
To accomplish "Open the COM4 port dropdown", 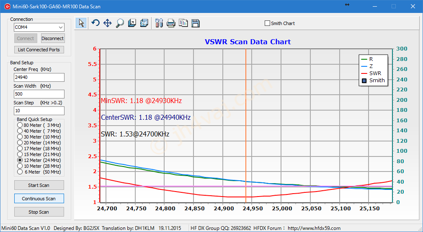I will coord(61,27).
